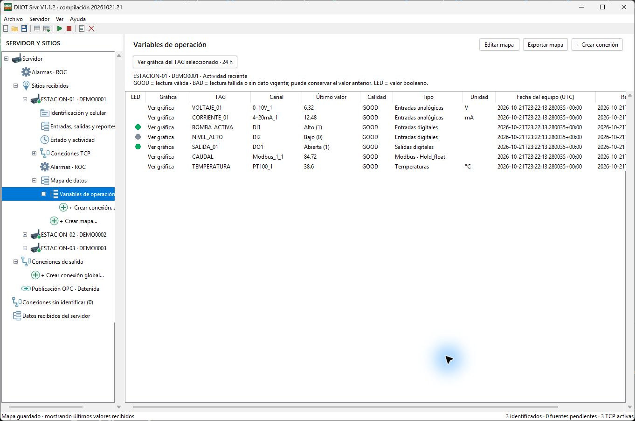Click the Calidad column header
Image resolution: width=635 pixels, height=421 pixels.
[377, 97]
